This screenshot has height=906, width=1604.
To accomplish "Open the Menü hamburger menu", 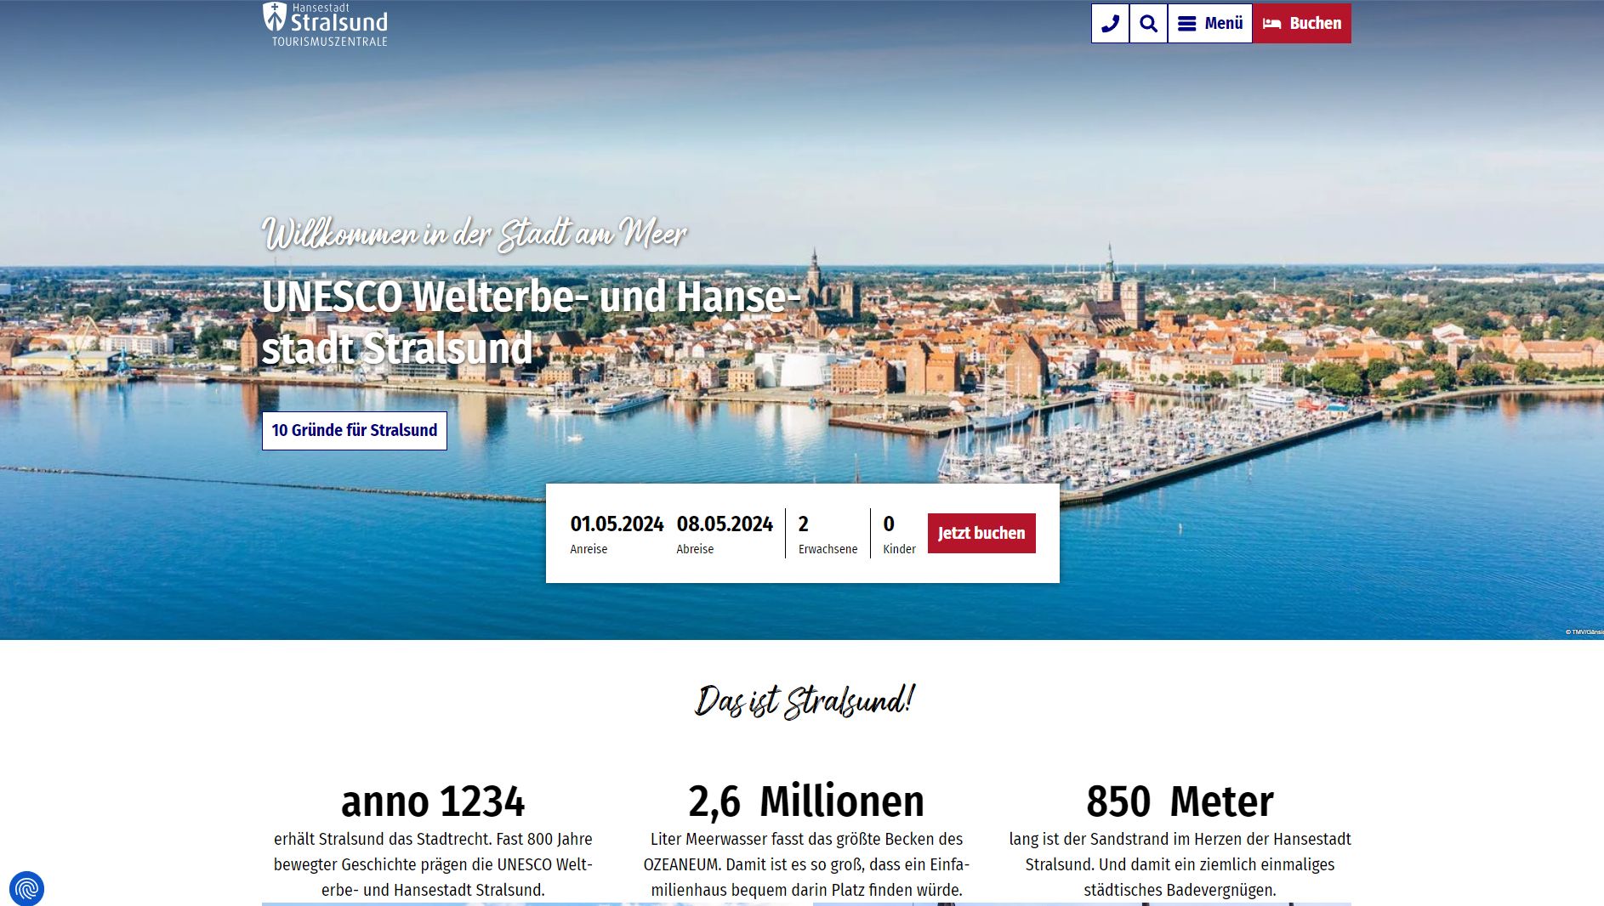I will pyautogui.click(x=1209, y=24).
